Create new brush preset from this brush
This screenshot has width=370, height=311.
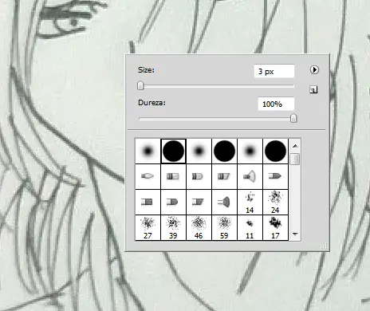click(x=313, y=90)
